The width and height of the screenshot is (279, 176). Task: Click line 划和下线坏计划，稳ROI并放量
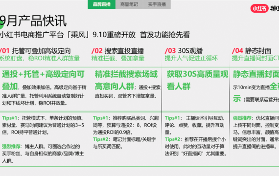[x=35, y=103]
